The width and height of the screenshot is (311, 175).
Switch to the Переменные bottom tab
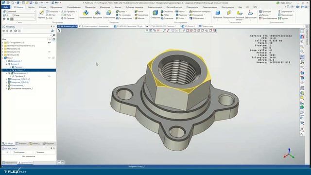[9, 163]
